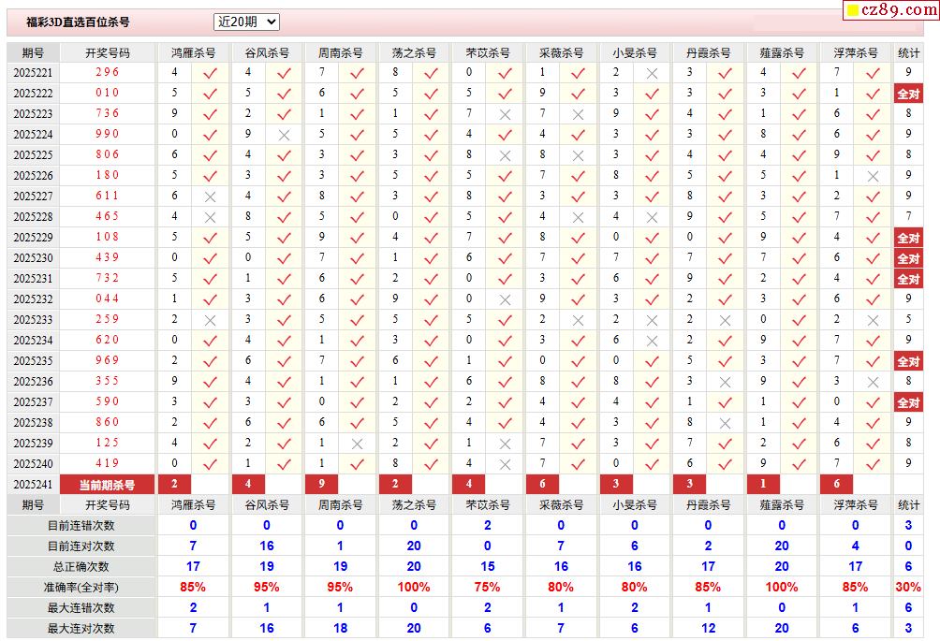Screen dimensions: 940x641
Task: Click draw number 419 in row 2025240
Action: coord(108,464)
